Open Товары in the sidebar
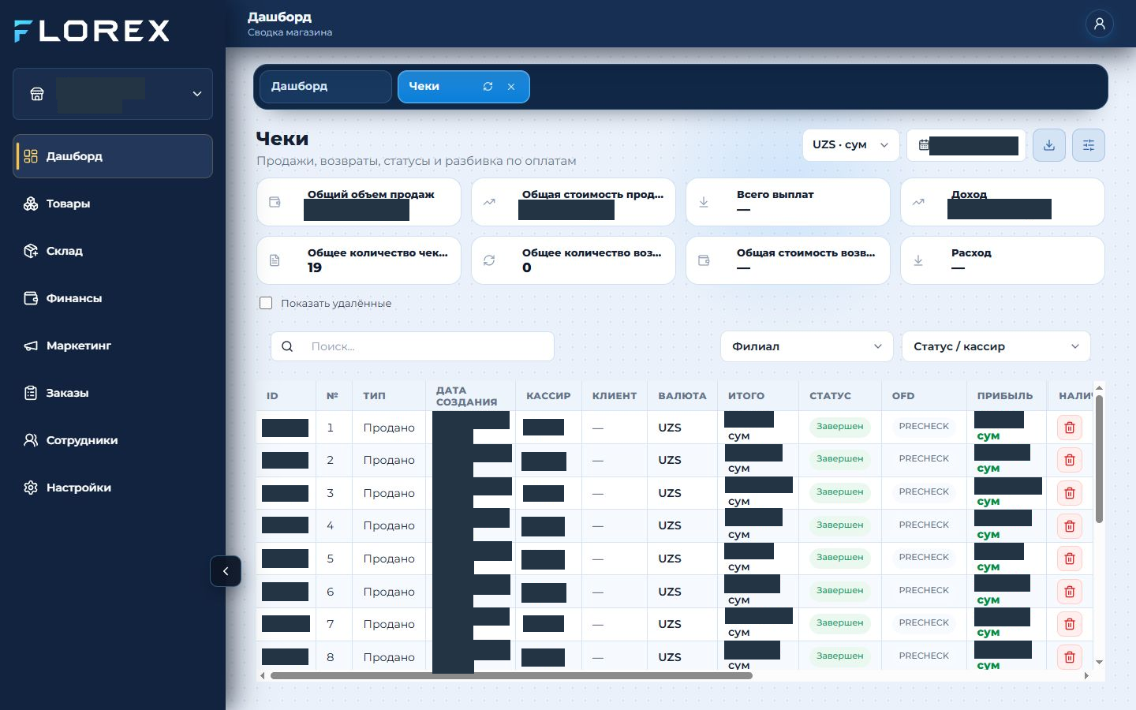Viewport: 1136px width, 710px height. coord(113,204)
